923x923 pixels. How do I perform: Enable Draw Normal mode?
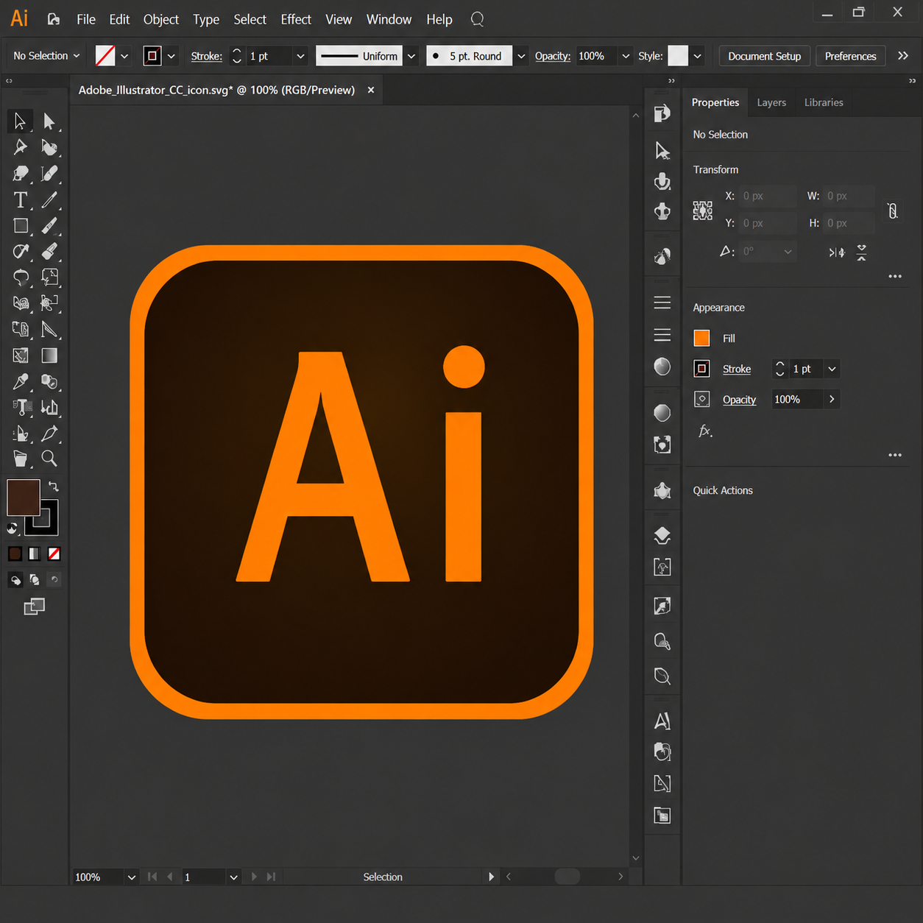coord(15,580)
